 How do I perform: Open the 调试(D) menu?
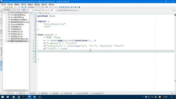point(44,4)
